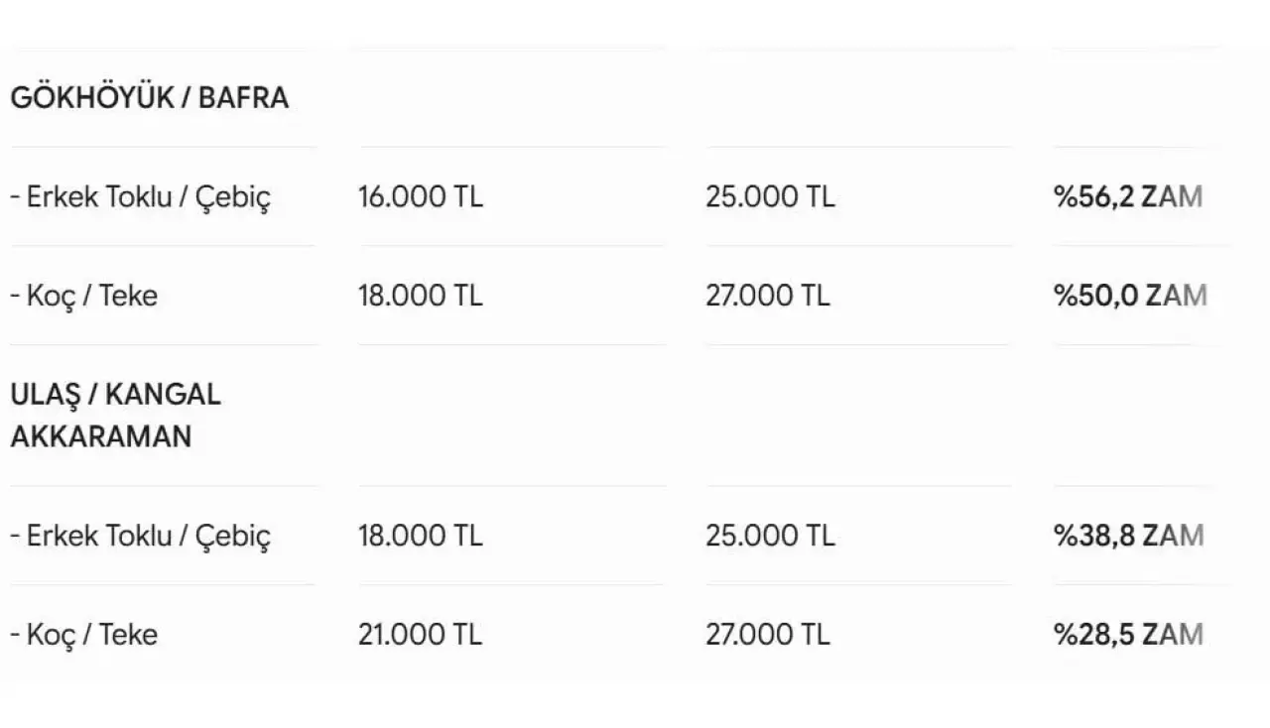
Task: Click Erkek Toklu / Çebiç under GÖKHÖYÜK
Action: click(x=140, y=197)
